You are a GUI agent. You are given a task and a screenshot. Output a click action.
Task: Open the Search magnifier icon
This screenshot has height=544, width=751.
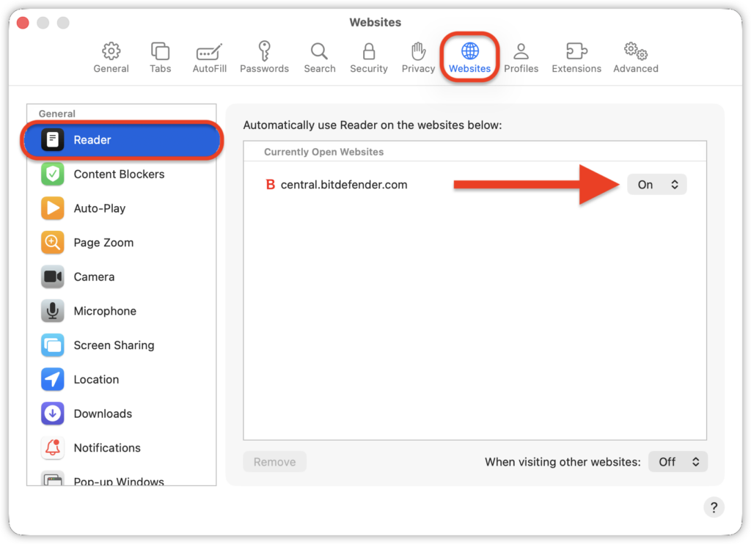[320, 51]
